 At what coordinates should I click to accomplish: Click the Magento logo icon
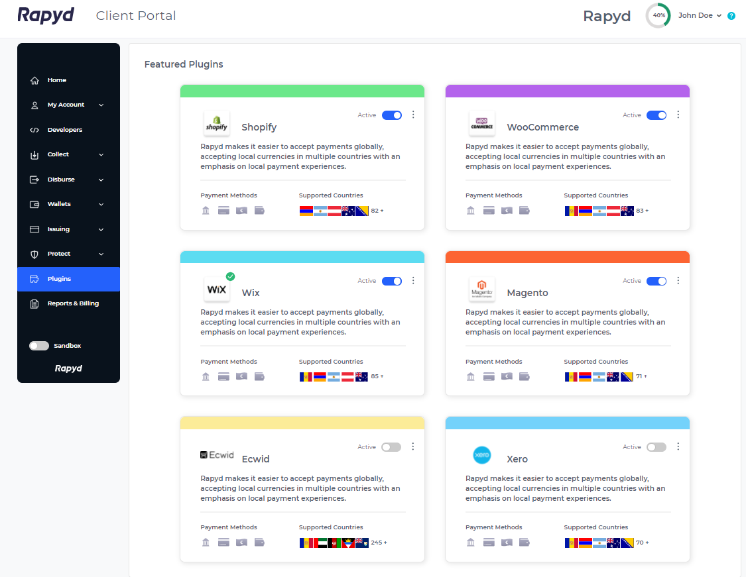click(482, 289)
